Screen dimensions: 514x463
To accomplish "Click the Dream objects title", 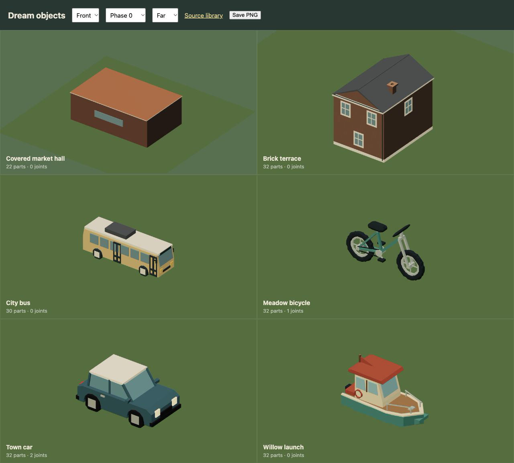I will click(x=37, y=15).
